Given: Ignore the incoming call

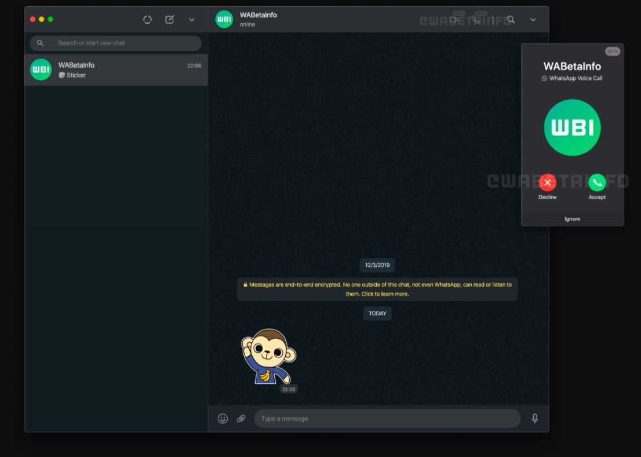Looking at the screenshot, I should click(x=573, y=219).
